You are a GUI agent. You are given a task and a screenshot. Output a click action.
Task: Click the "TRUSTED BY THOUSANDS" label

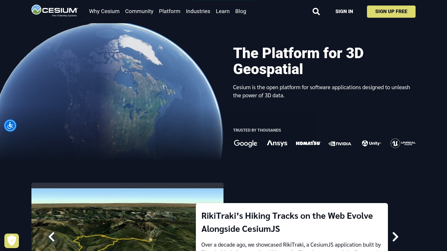pos(257,130)
